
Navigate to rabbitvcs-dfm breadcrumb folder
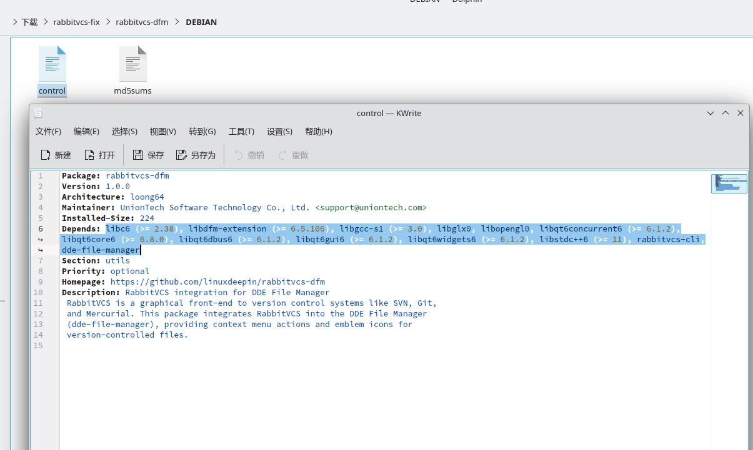point(144,22)
